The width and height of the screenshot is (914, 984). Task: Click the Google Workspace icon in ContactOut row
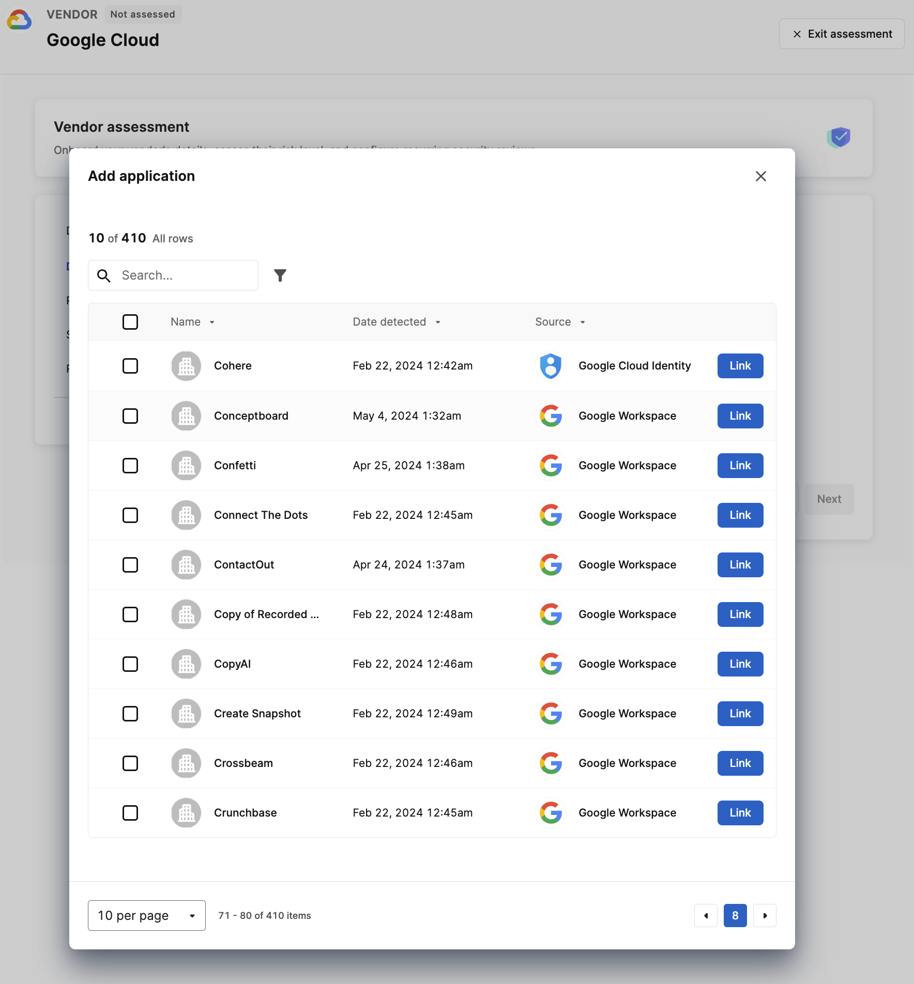click(x=551, y=565)
